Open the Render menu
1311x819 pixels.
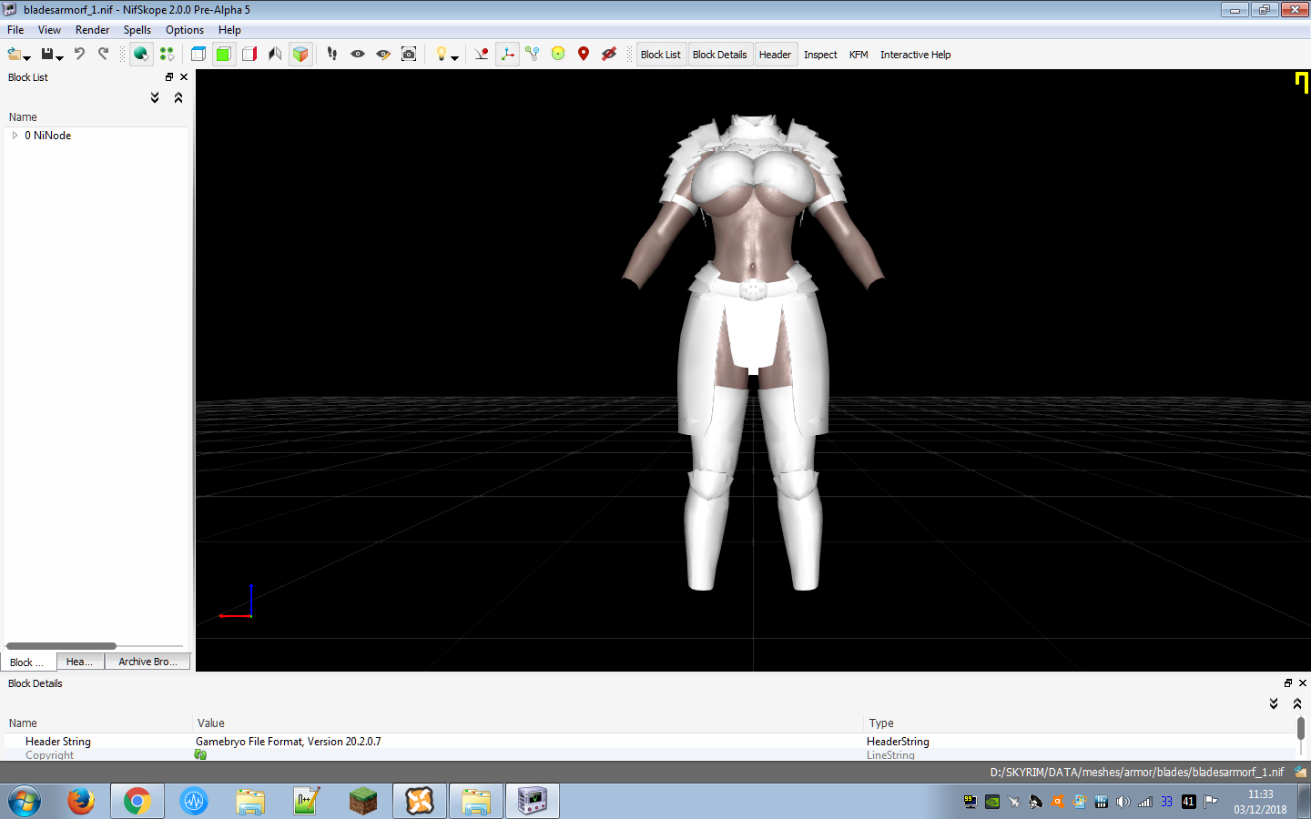(x=92, y=30)
